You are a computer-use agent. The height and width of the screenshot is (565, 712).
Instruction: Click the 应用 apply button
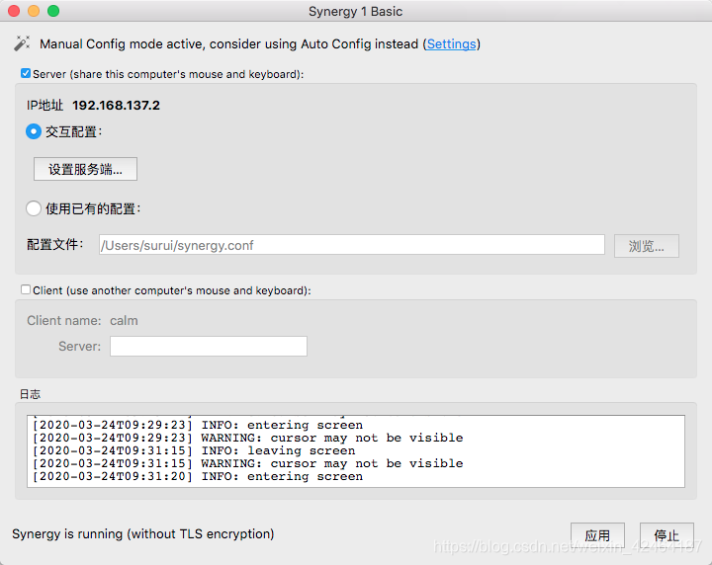pyautogui.click(x=597, y=535)
